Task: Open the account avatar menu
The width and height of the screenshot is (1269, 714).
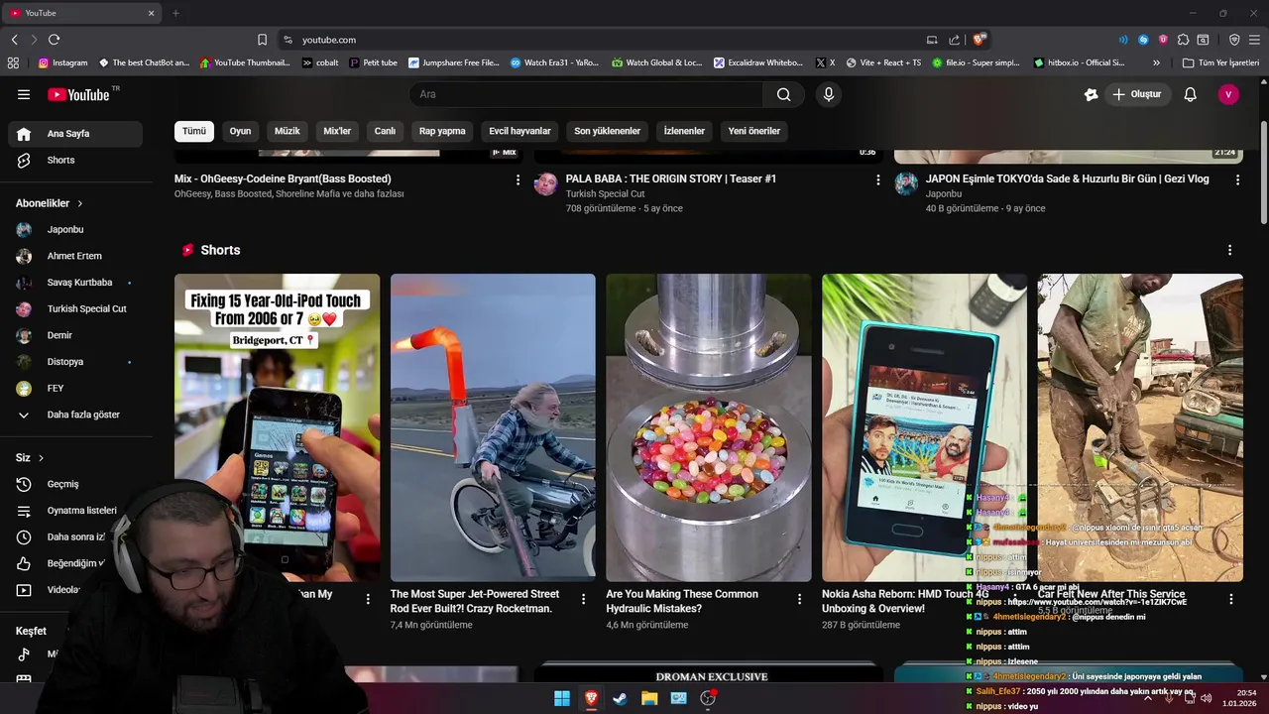Action: [x=1228, y=94]
